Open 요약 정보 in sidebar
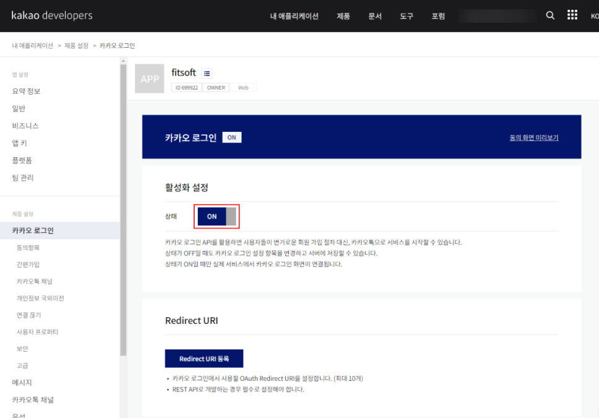This screenshot has height=418, width=599. (27, 91)
